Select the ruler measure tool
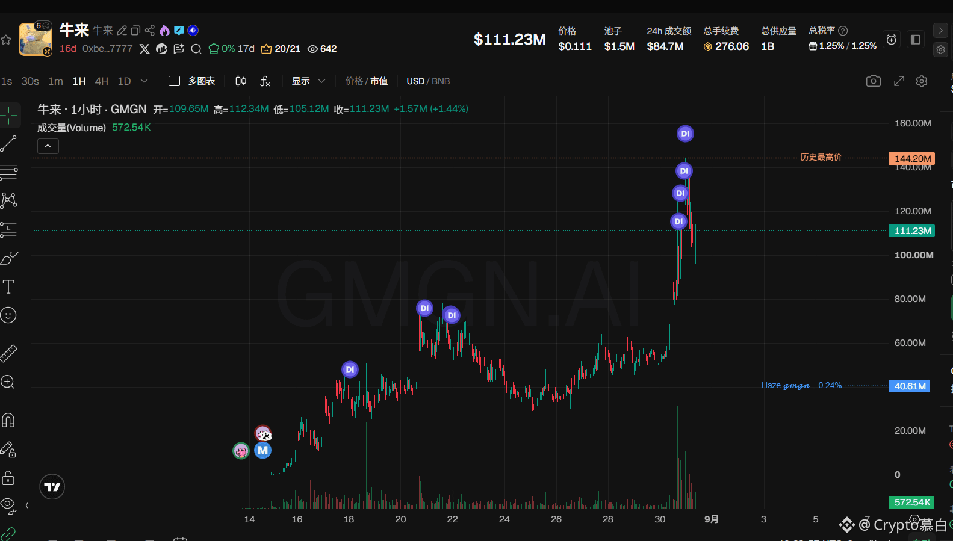The height and width of the screenshot is (541, 953). point(9,353)
